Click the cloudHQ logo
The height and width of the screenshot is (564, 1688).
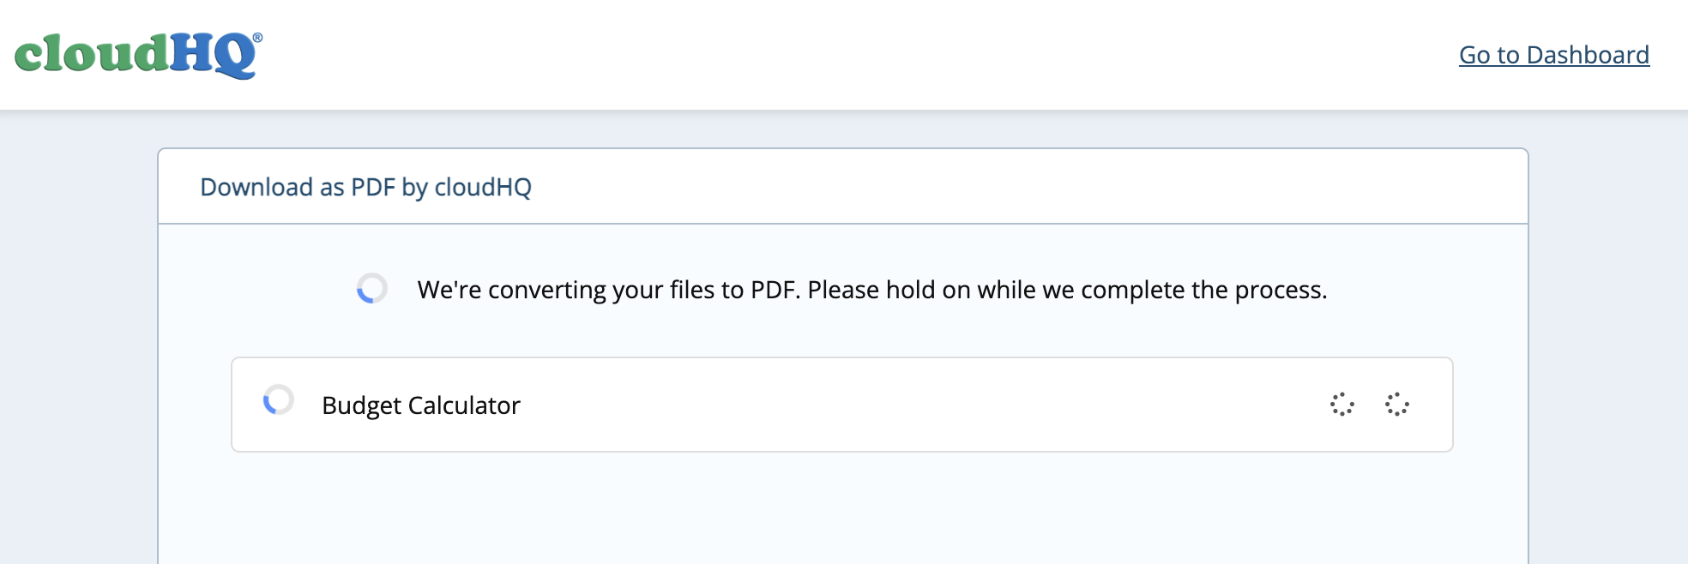click(137, 54)
